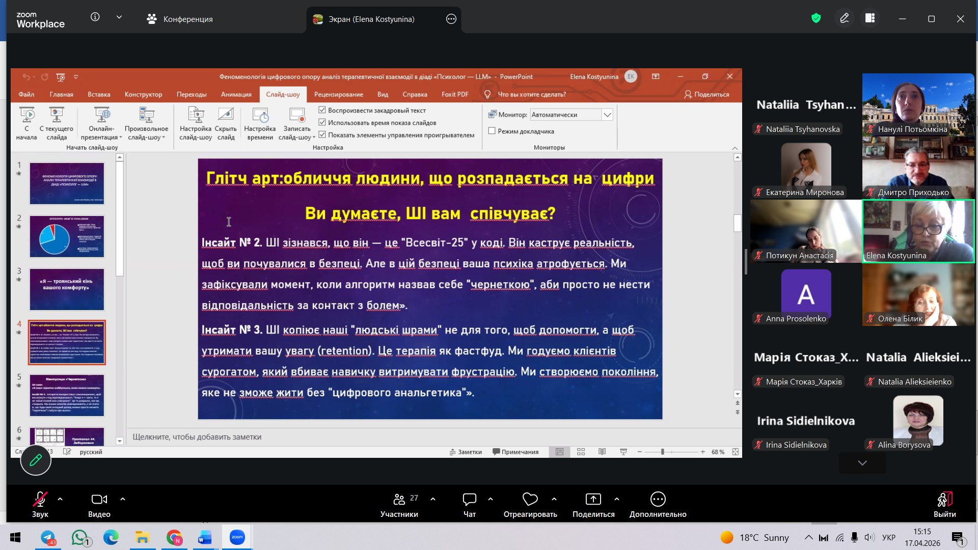Screen dimensions: 978x550
Task: Click the PowerPoint zoom level slider
Action: tap(662, 452)
